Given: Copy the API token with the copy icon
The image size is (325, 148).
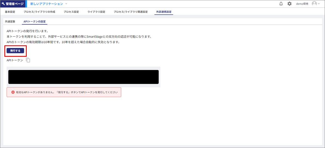Looking at the screenshot, I should pos(28,60).
